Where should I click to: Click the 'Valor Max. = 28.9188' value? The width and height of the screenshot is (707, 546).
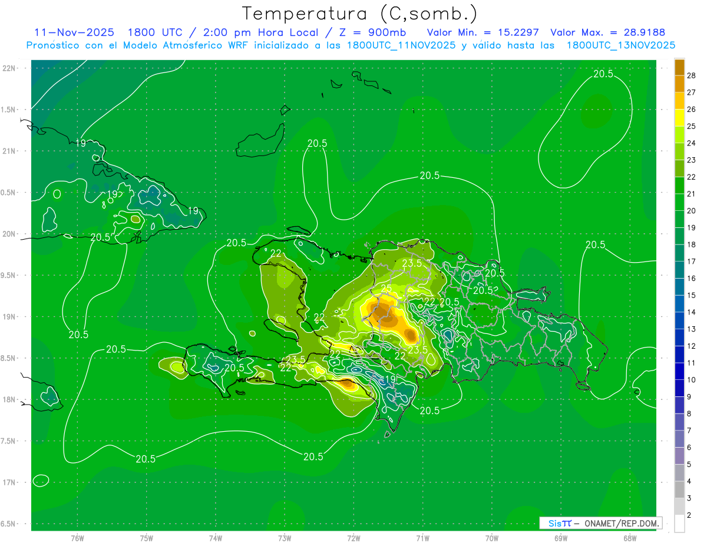click(x=608, y=33)
